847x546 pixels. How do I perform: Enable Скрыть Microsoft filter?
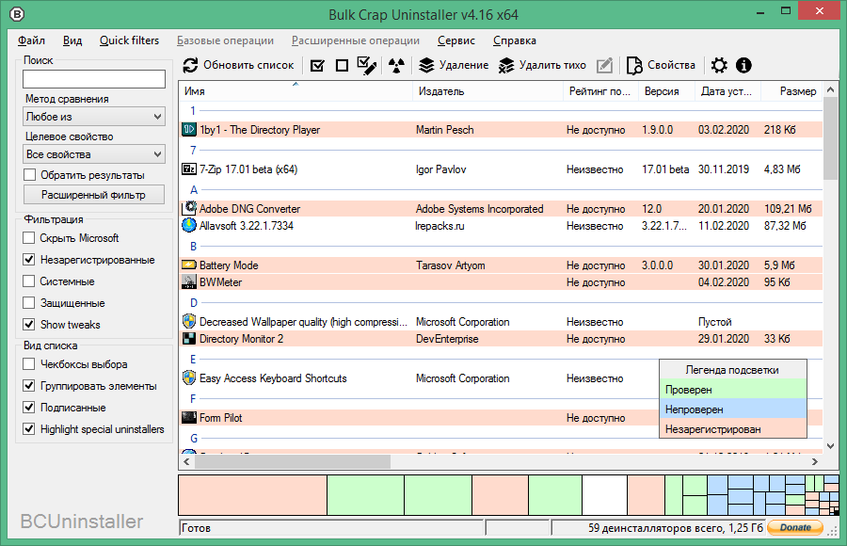29,238
